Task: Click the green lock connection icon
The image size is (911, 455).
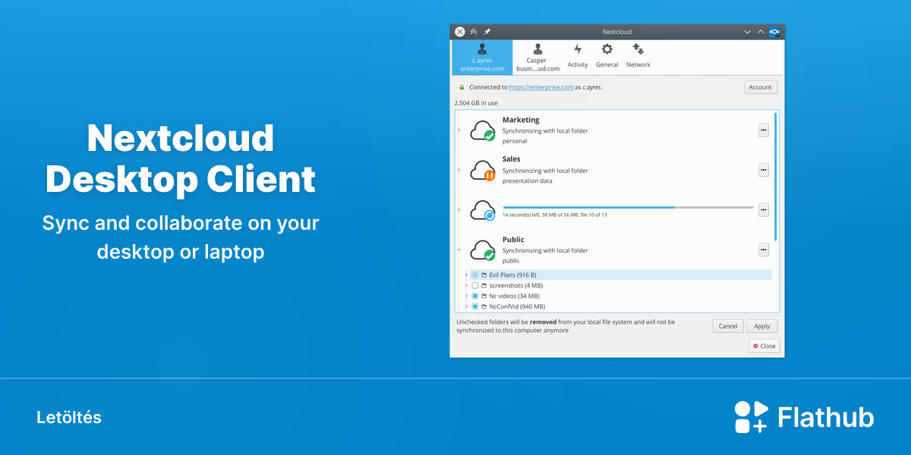Action: [x=462, y=87]
